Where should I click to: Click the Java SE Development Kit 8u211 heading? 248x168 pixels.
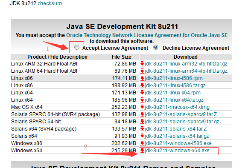pos(122,26)
